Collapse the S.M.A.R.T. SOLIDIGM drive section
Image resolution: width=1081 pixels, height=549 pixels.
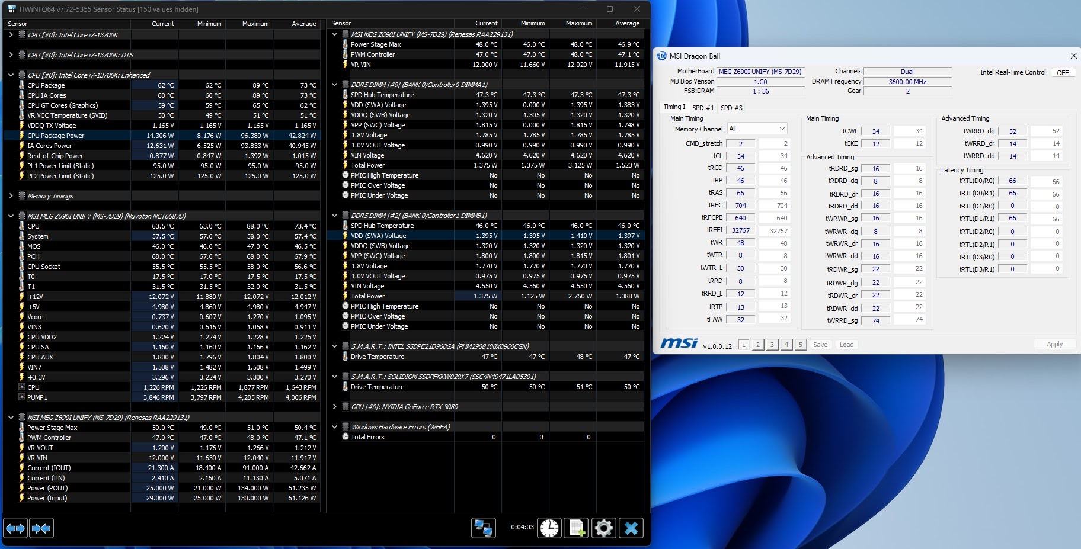click(334, 377)
